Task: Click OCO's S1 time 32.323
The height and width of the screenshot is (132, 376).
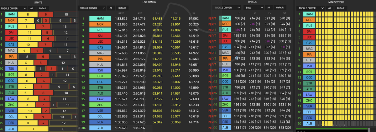Action: [157, 82]
